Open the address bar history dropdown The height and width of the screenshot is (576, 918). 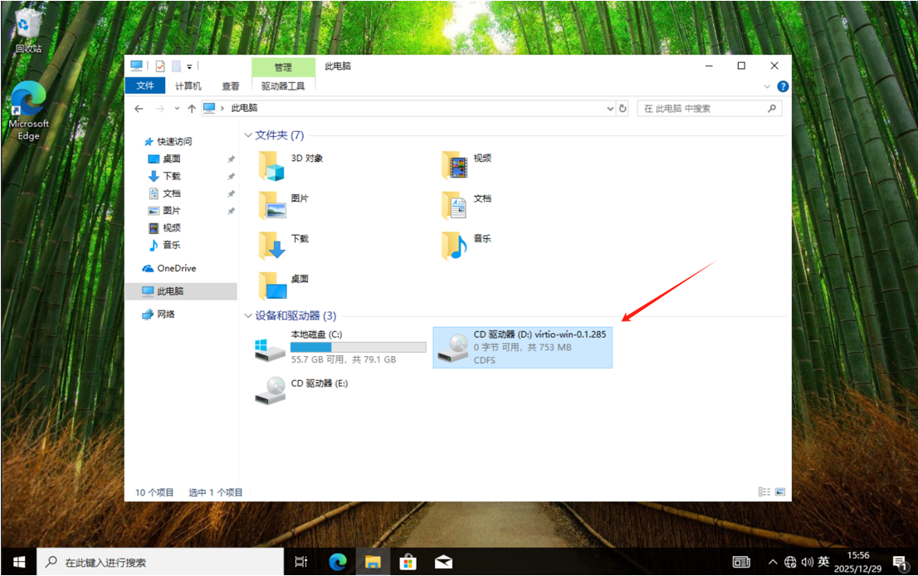pyautogui.click(x=610, y=108)
